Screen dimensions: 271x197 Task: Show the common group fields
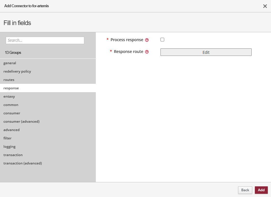pos(11,105)
